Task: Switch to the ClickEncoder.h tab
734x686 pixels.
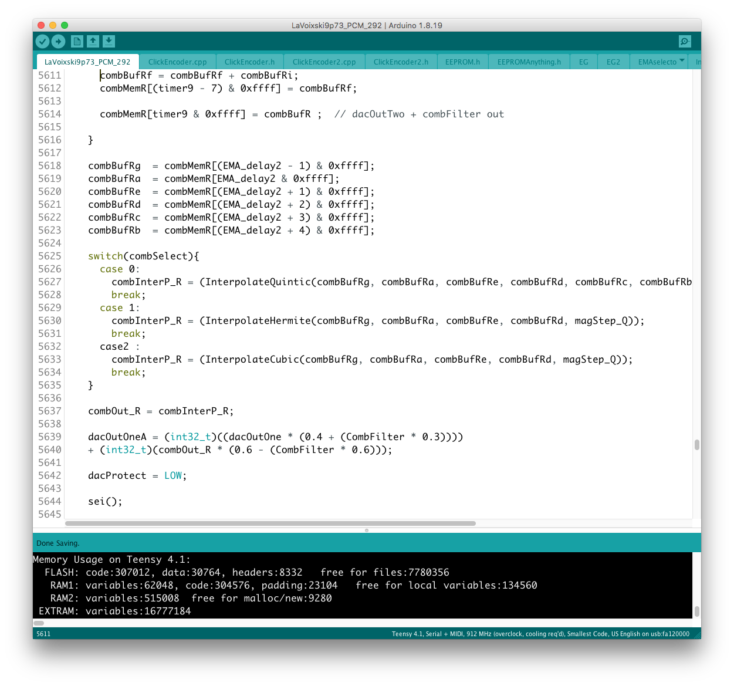Action: click(x=249, y=62)
